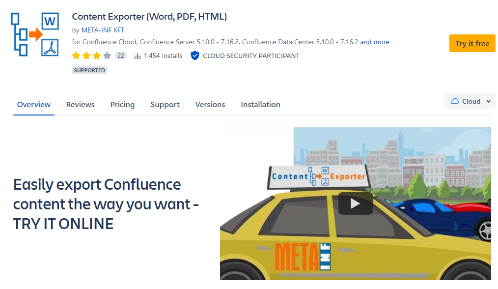Click the video thumbnail with yellow taxi
The height and width of the screenshot is (289, 498).
356,204
